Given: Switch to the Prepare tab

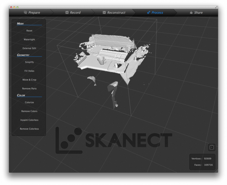Looking at the screenshot, I should pyautogui.click(x=32, y=12).
